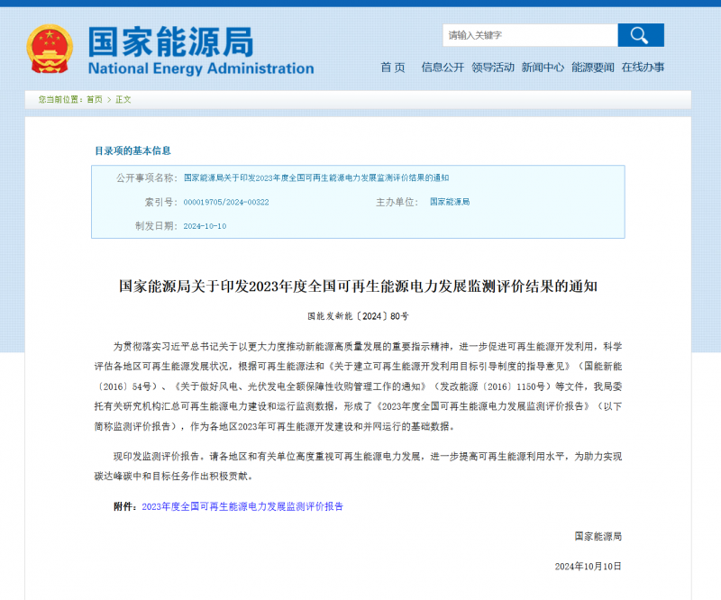Open the 首页 navigation menu item
The image size is (721, 600).
[393, 68]
